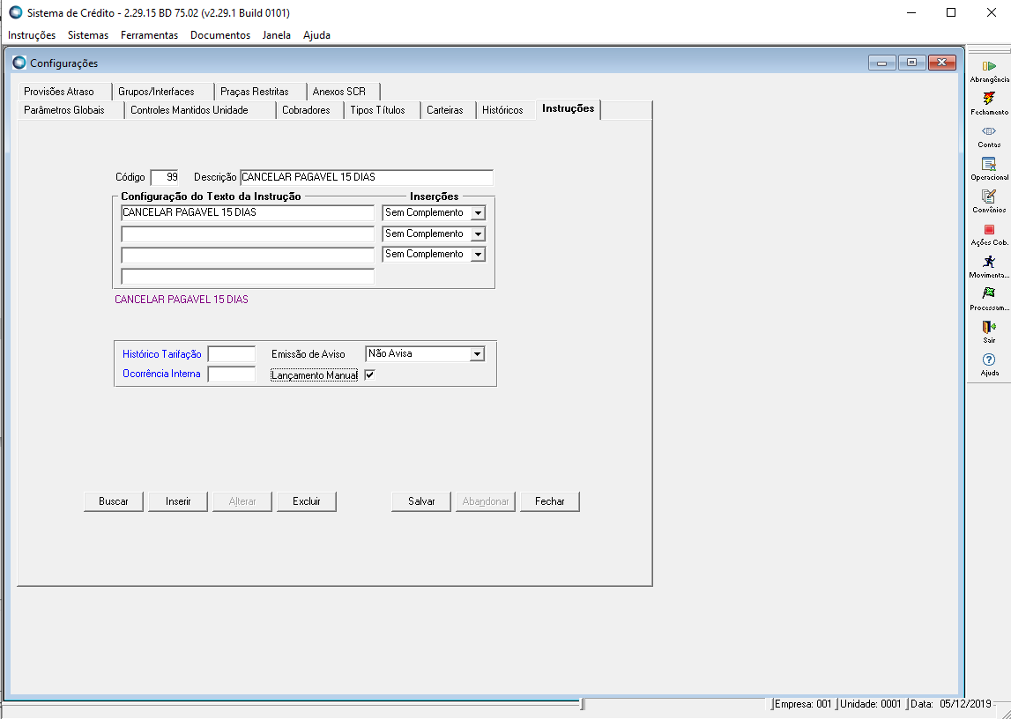The width and height of the screenshot is (1011, 719).
Task: Click the Configurações window title icon
Action: click(x=19, y=63)
